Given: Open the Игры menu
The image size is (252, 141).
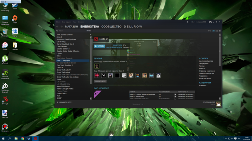Looking at the screenshot, I should tap(74, 22).
